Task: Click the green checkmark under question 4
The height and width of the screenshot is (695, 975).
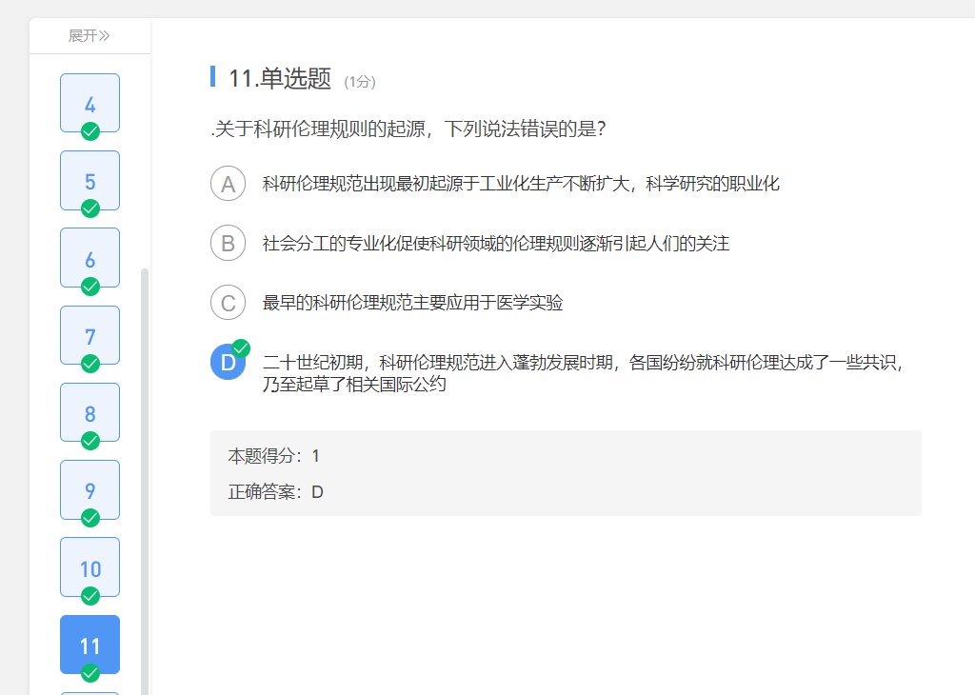Action: click(x=90, y=131)
